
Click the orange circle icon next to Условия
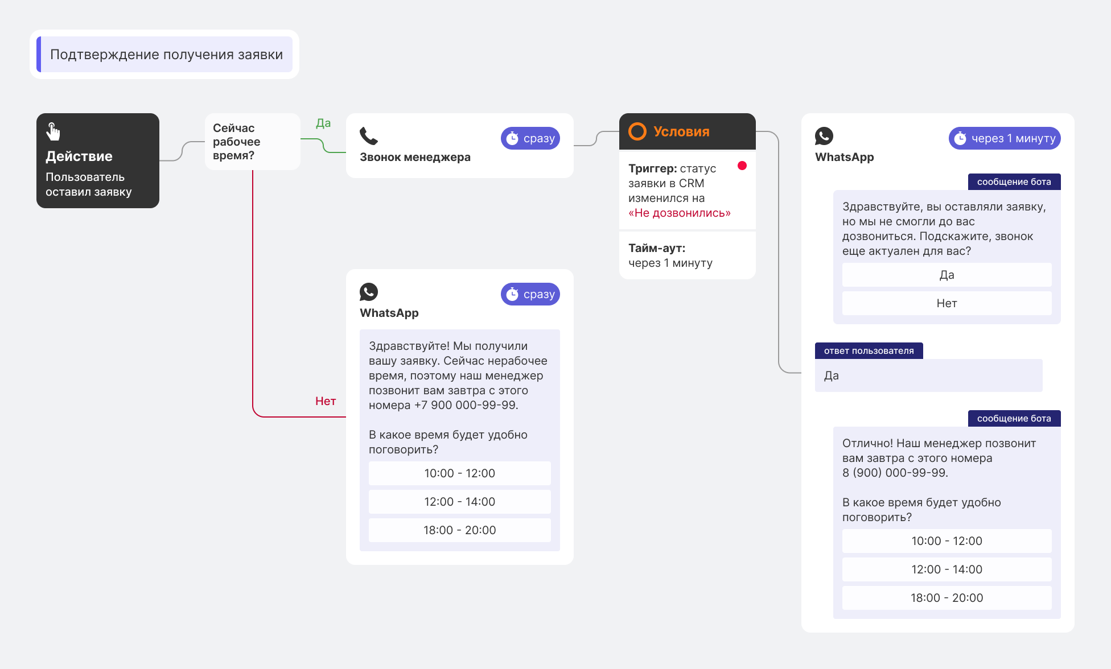[637, 131]
